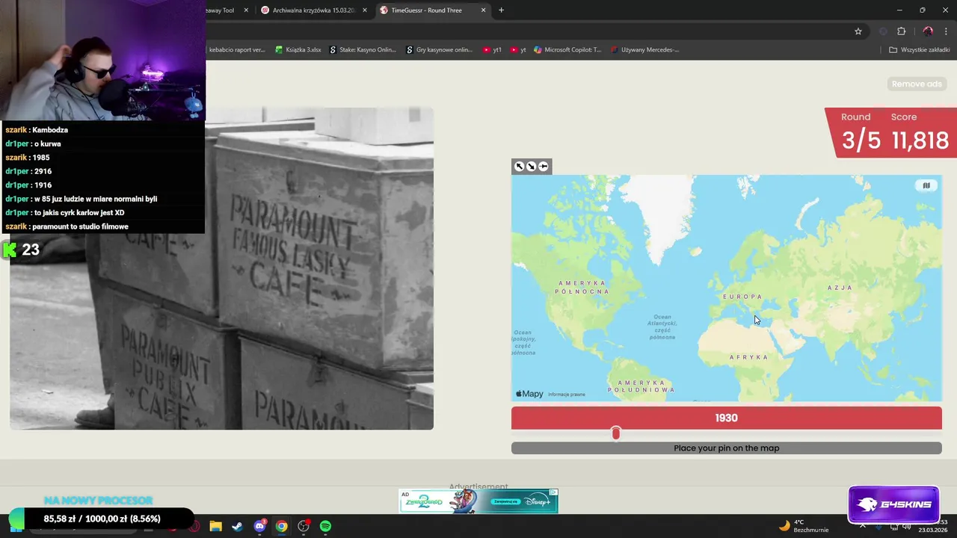
Task: Click the year slider handle
Action: pyautogui.click(x=616, y=433)
